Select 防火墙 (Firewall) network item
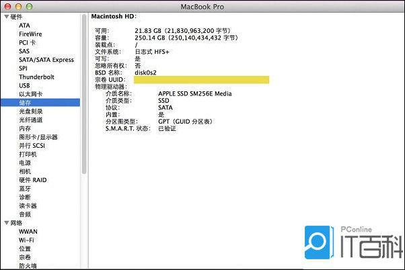The width and height of the screenshot is (405, 270). [x=28, y=265]
